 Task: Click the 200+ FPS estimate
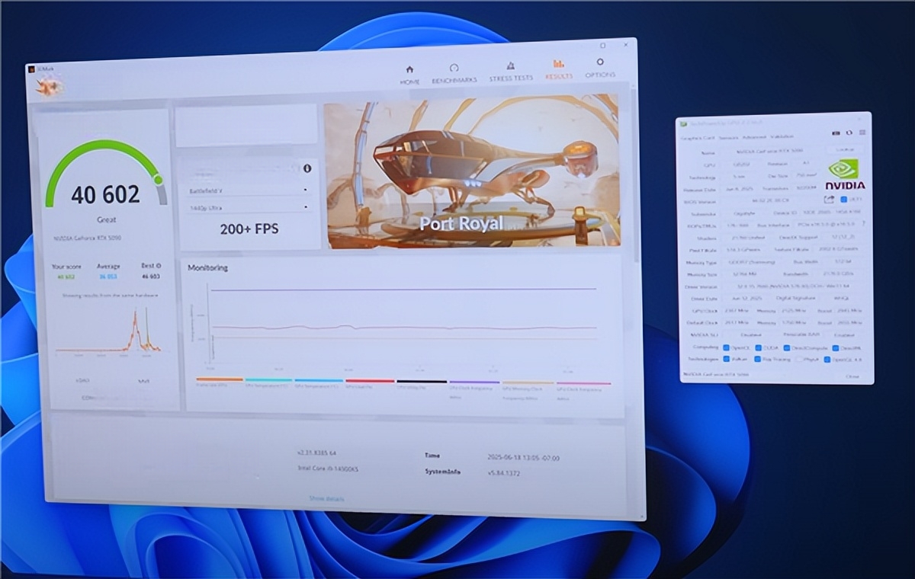coord(249,229)
